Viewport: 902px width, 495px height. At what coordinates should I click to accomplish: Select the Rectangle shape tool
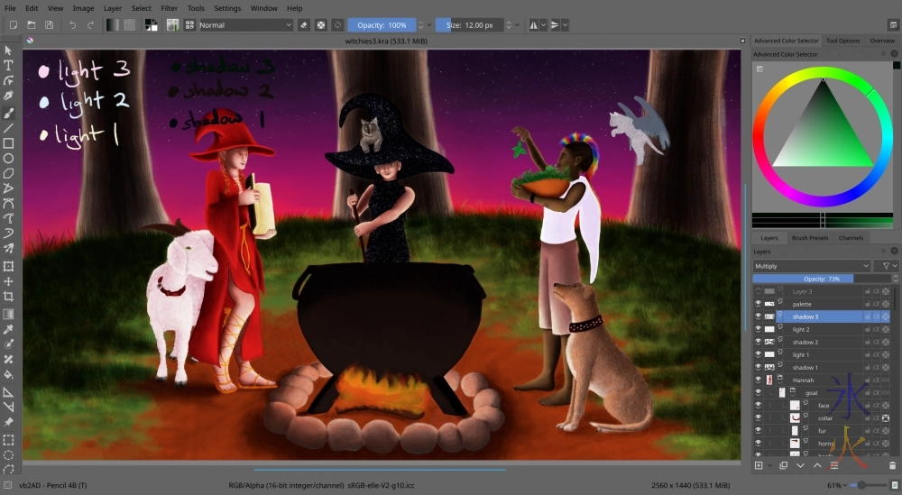[x=9, y=143]
